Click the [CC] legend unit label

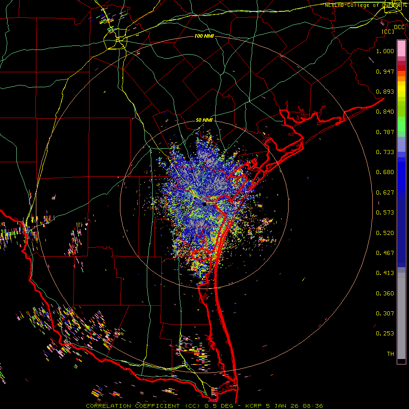point(388,31)
